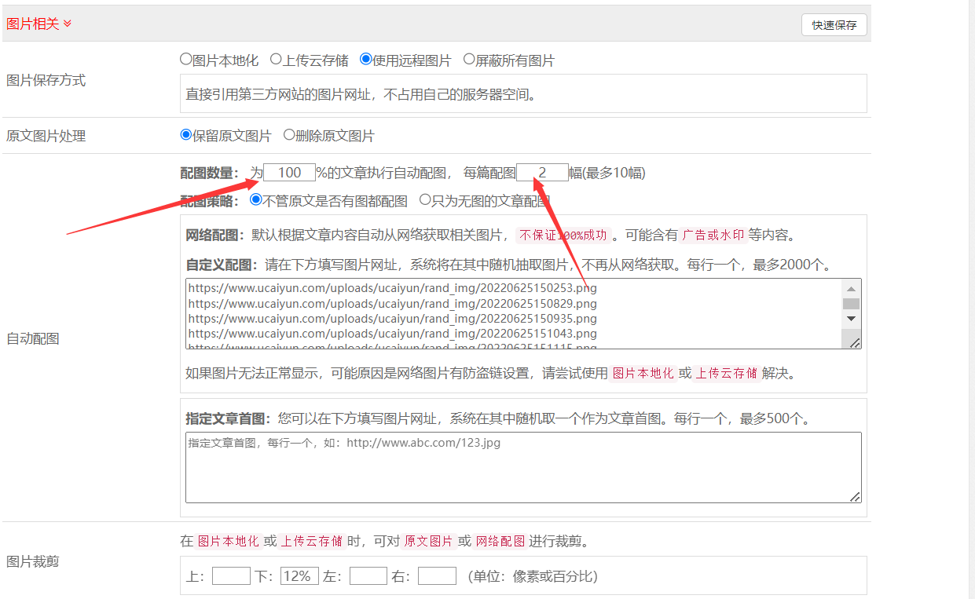This screenshot has height=599, width=975.
Task: Select 不管原文是否有图都配图 strategy
Action: (255, 200)
